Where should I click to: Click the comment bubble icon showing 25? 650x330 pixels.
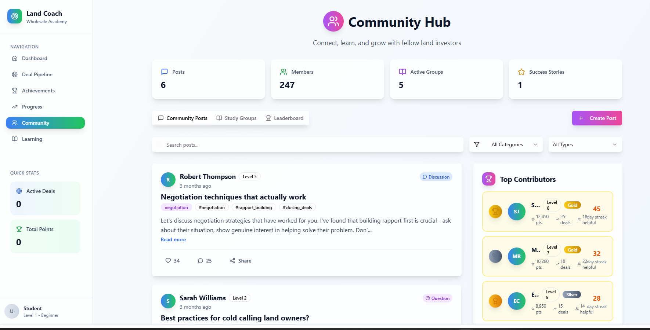click(x=201, y=261)
